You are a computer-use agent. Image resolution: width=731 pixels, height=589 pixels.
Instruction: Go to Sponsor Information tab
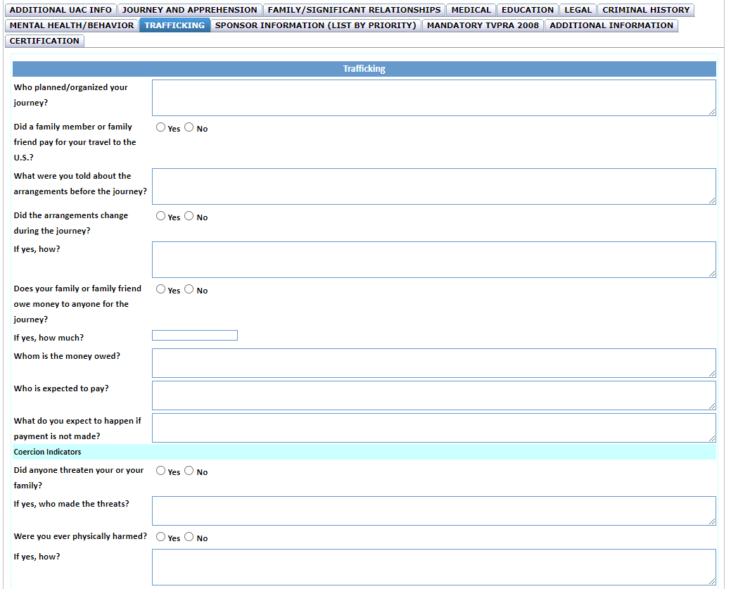315,25
